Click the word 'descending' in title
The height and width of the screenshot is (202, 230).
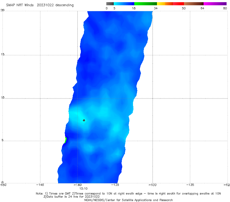64,5
